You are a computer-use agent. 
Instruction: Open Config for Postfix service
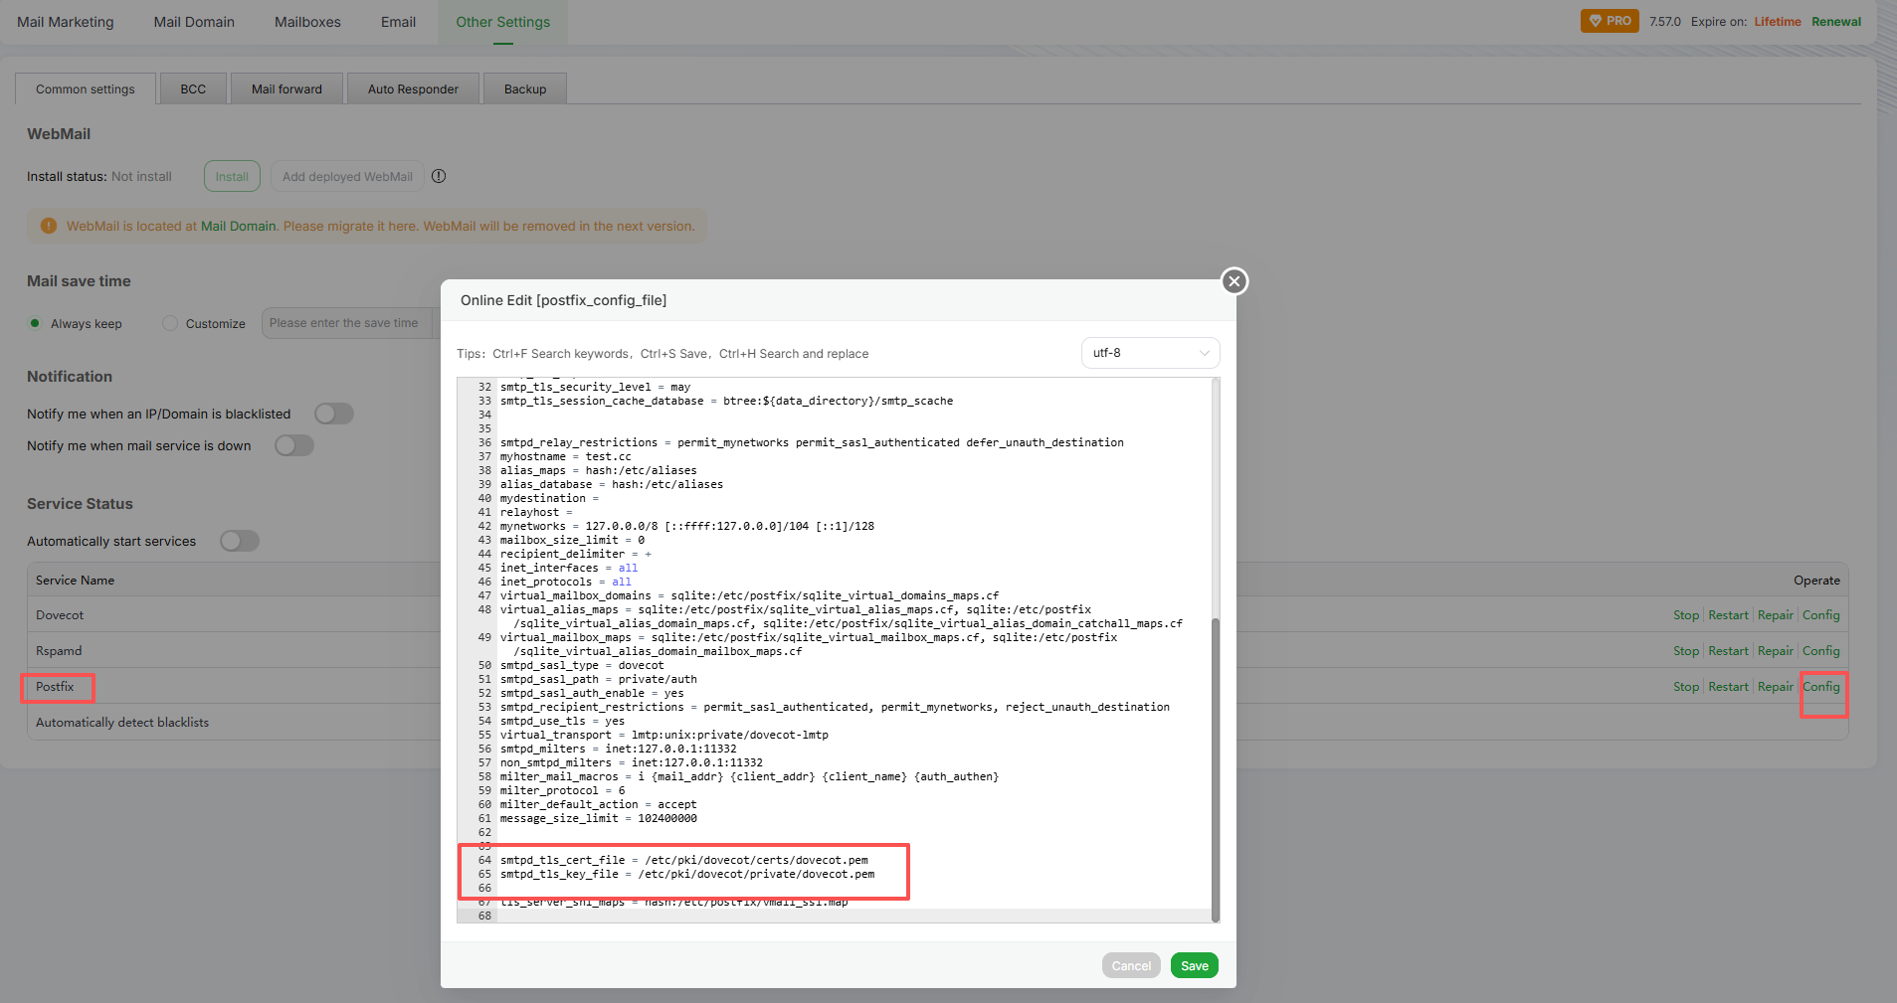click(1821, 687)
